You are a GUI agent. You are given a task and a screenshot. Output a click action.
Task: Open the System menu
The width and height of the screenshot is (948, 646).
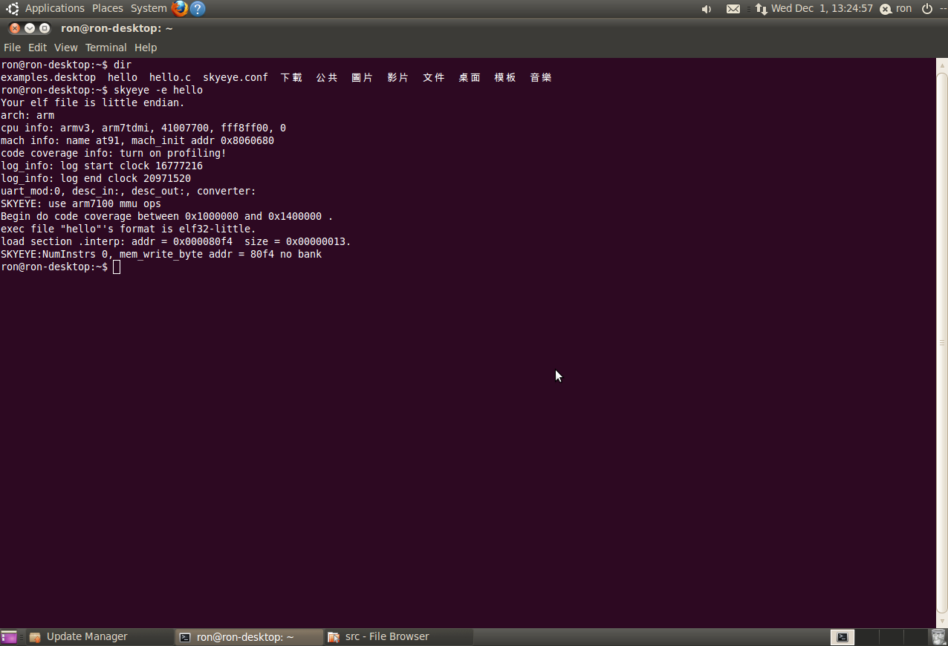(x=149, y=8)
